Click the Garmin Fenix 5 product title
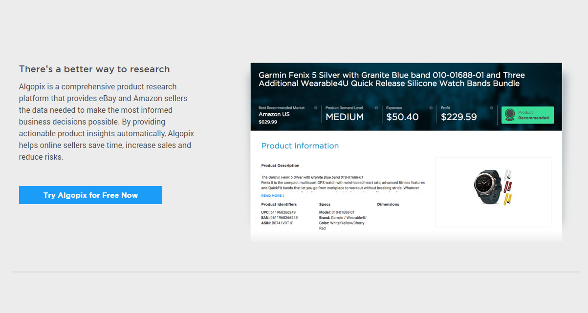Viewport: 588px width, 313px height. click(x=392, y=79)
